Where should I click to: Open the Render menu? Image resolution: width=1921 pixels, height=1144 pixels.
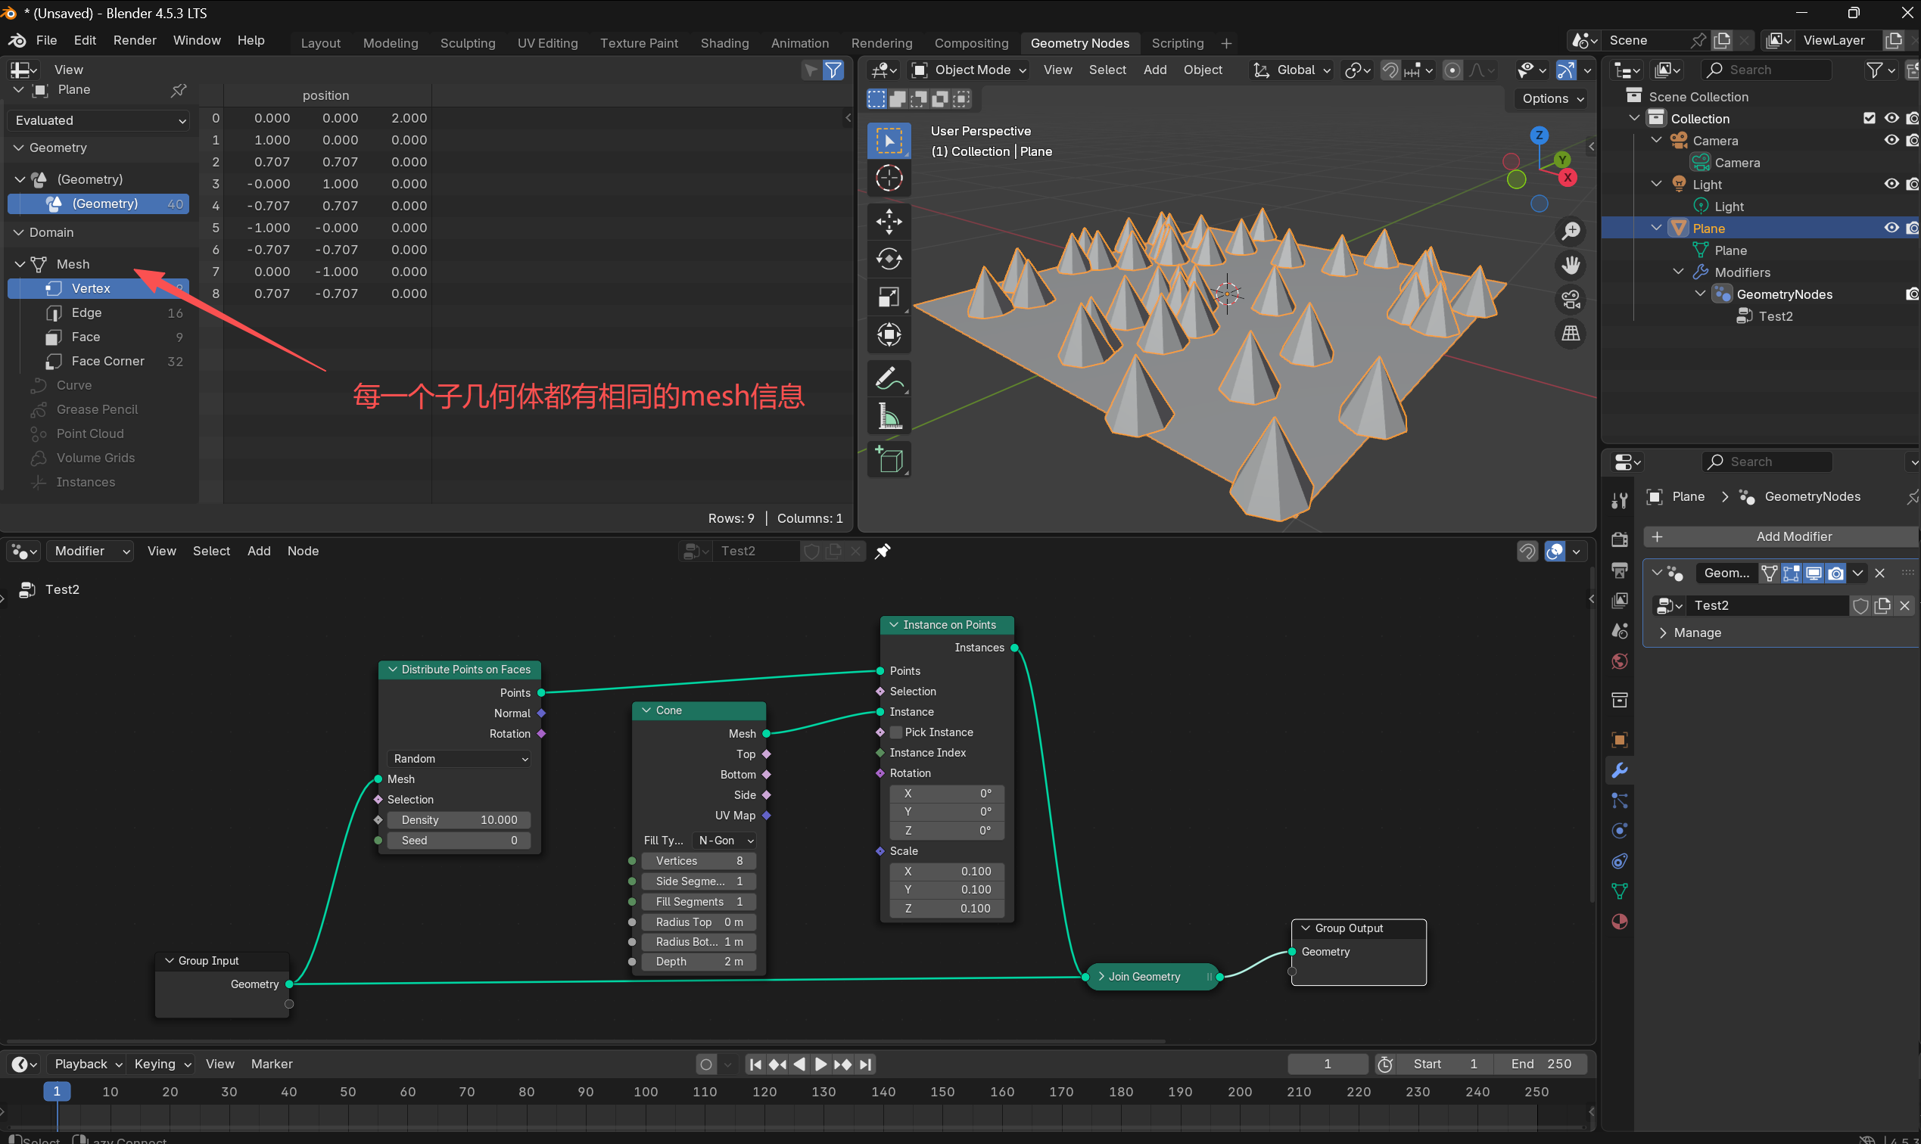coord(134,40)
